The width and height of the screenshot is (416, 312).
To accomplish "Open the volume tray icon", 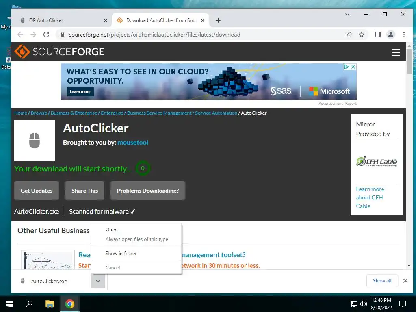I will (x=364, y=304).
